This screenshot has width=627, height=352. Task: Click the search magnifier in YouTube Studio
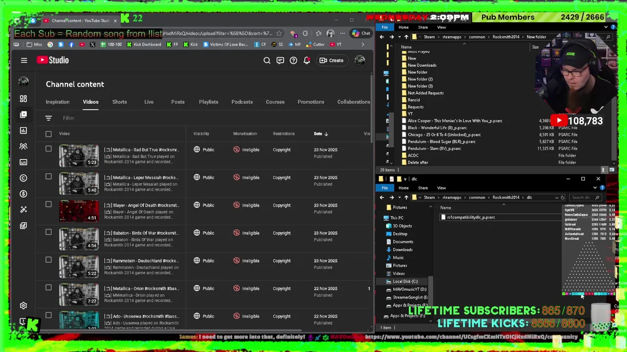pyautogui.click(x=267, y=60)
